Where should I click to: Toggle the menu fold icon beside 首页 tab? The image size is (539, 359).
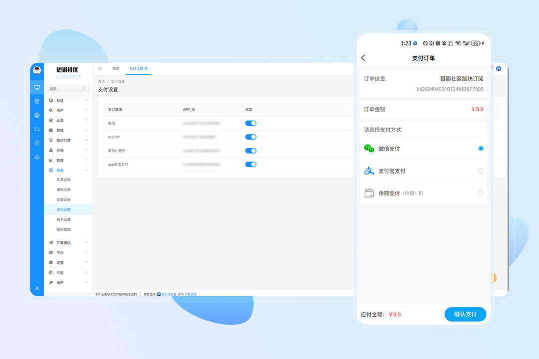coord(100,69)
